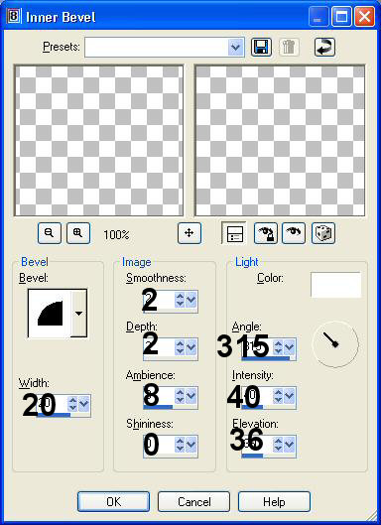Open the Angle value dropdown arrow
Viewport: 381px width, 525px height.
click(289, 347)
